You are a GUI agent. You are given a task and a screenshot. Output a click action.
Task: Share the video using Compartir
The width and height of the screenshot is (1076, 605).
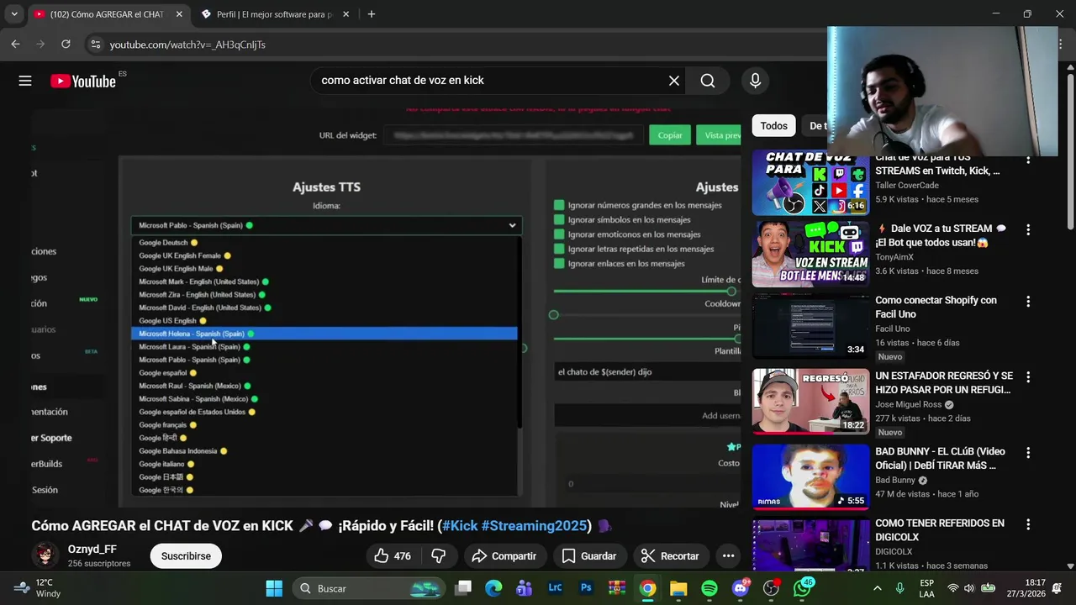click(x=504, y=556)
